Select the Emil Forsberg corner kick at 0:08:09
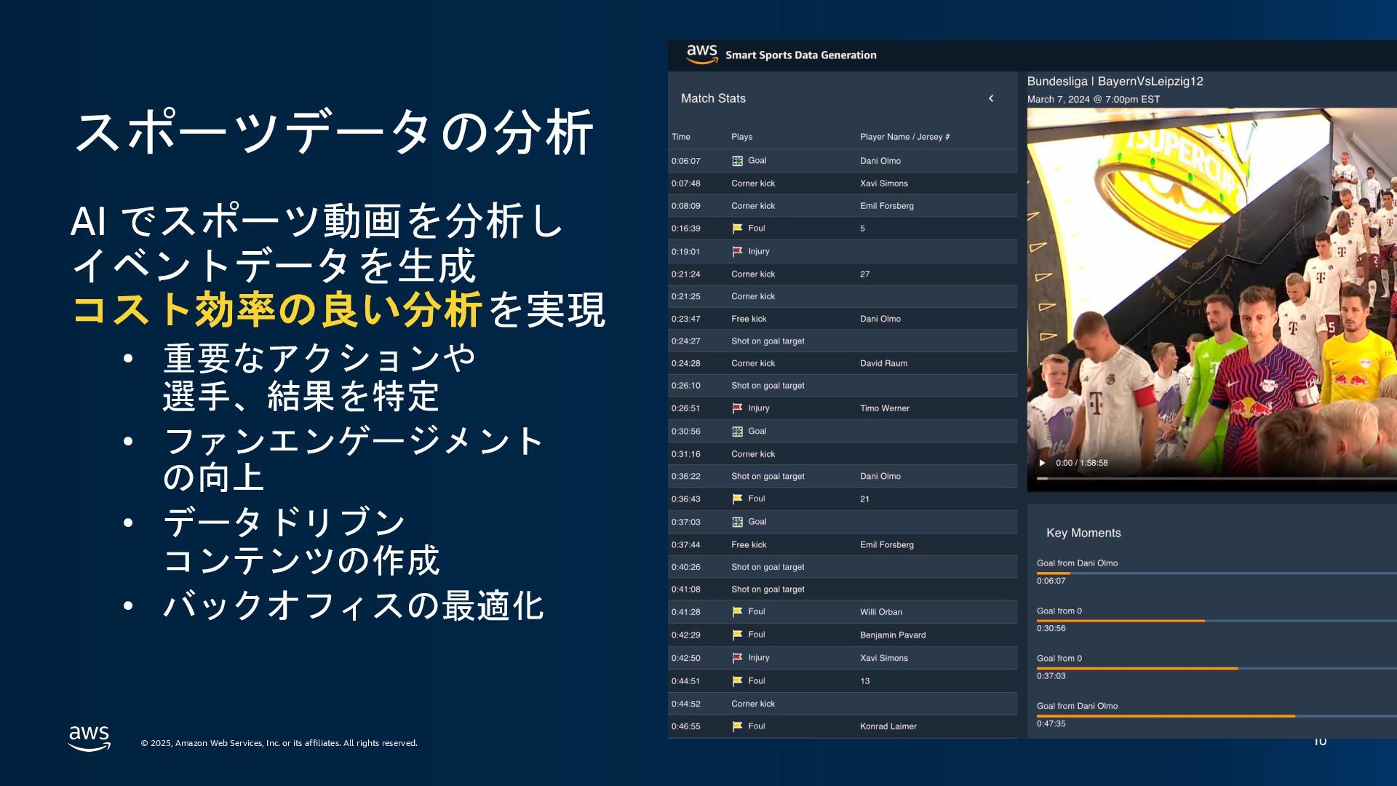Screen dimensions: 1397x786 (x=843, y=206)
